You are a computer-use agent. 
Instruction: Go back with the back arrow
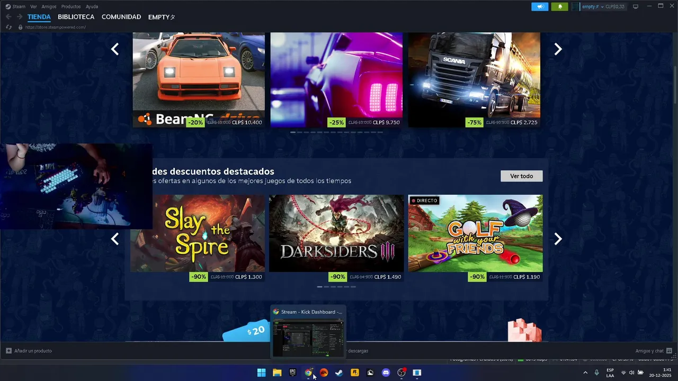8,17
